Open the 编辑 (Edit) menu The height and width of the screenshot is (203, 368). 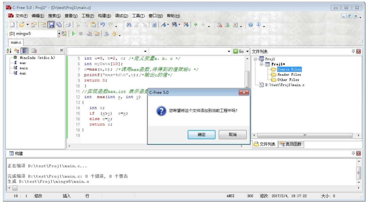pos(38,16)
